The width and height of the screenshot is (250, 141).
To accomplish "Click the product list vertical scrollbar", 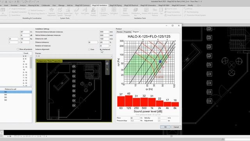I will [31, 70].
